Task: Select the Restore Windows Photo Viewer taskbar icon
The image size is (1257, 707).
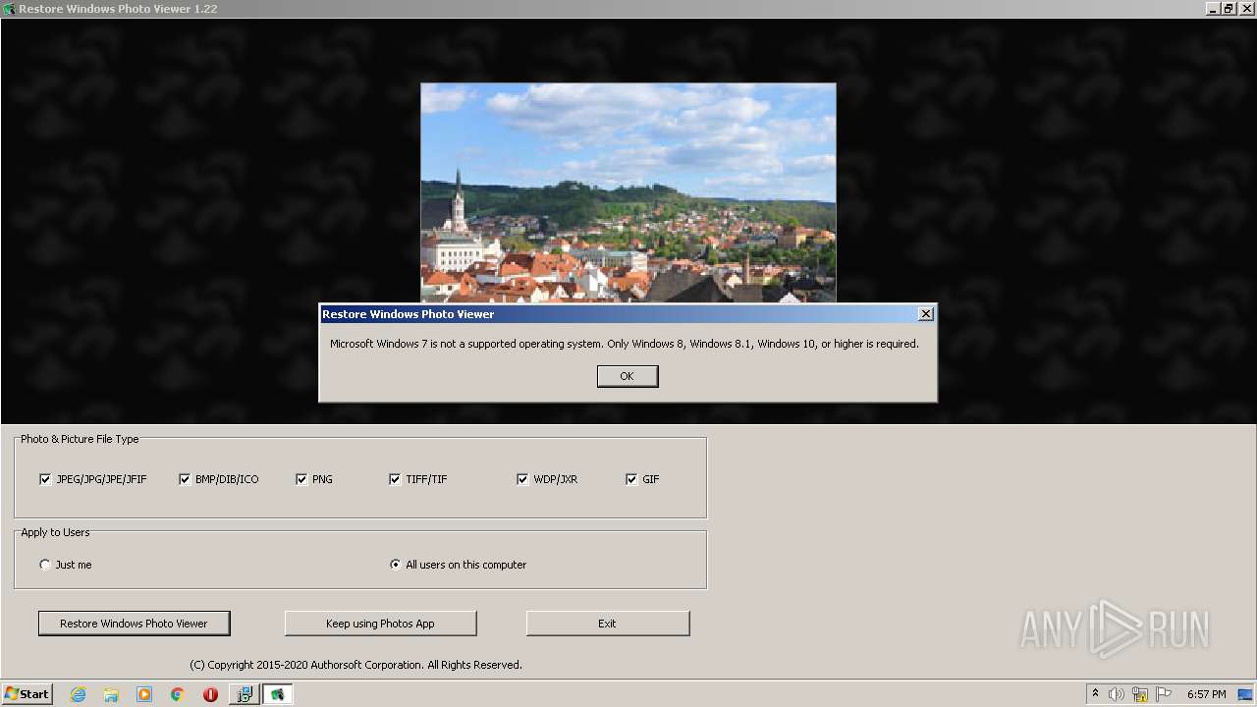Action: (x=277, y=694)
